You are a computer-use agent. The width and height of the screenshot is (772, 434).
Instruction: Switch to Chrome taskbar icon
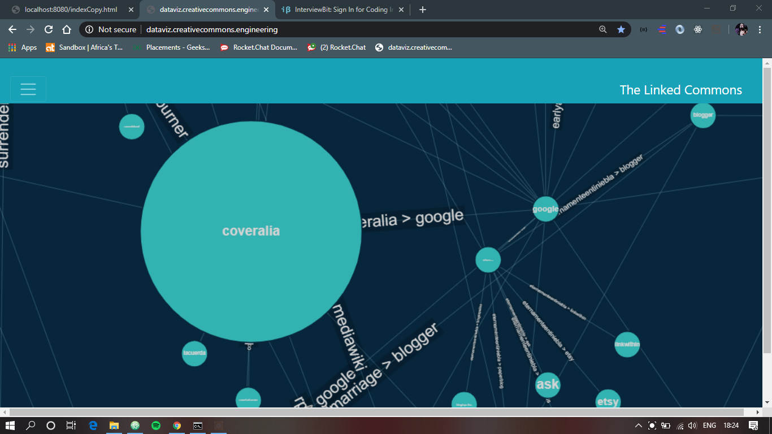coord(177,426)
